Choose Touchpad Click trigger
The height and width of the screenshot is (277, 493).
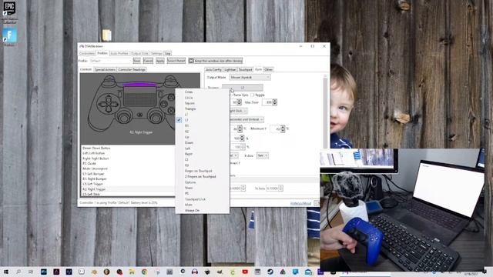(202, 199)
